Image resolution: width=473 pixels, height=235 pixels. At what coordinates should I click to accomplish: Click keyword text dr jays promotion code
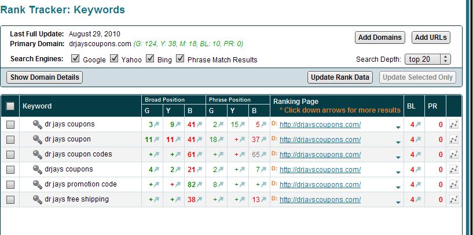[x=80, y=184]
